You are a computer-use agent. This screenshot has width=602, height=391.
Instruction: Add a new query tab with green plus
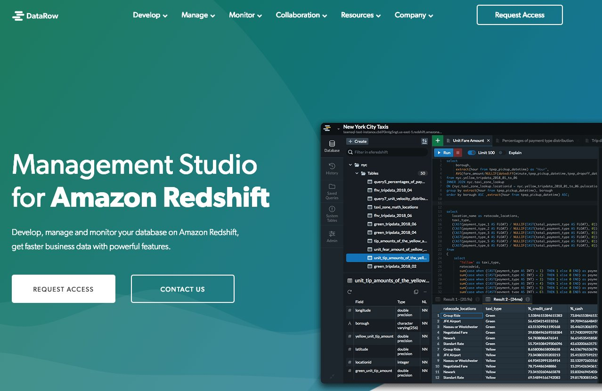(438, 140)
